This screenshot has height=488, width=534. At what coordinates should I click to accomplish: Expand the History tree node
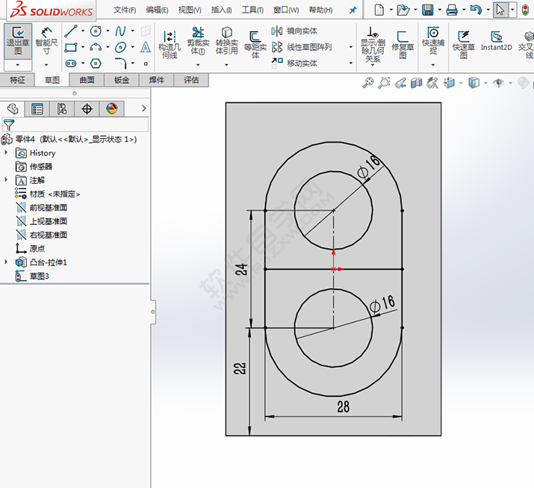click(6, 152)
